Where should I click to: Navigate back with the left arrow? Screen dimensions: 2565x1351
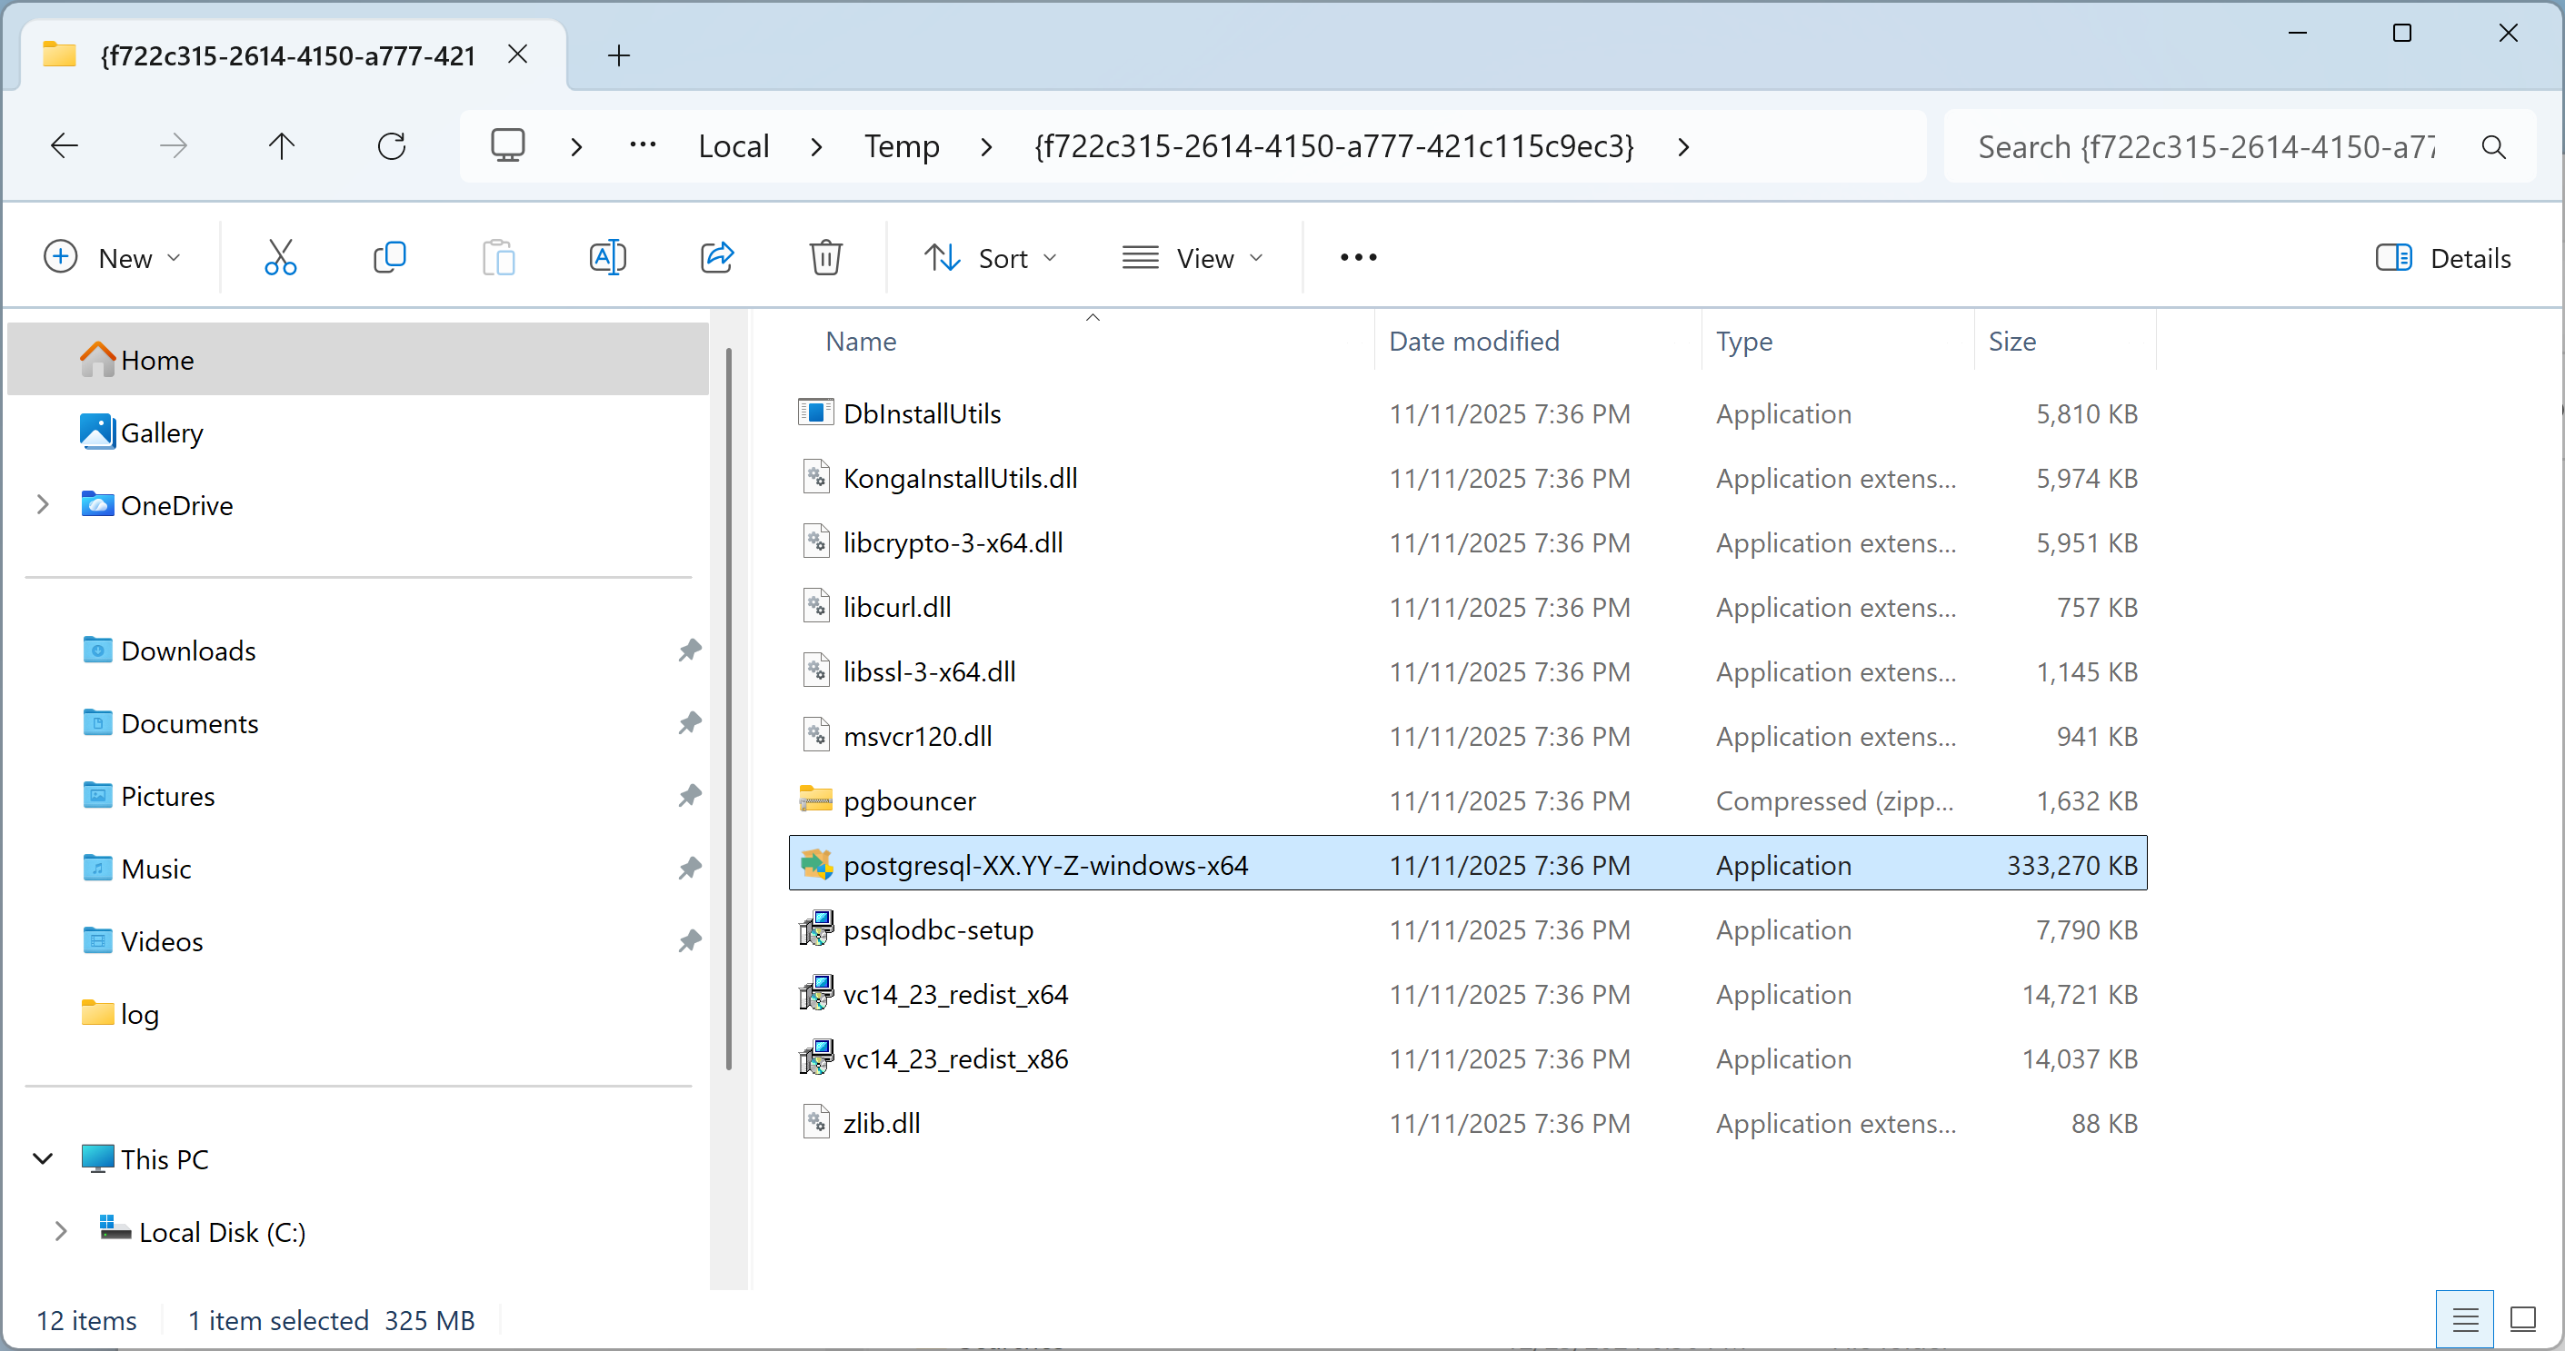(x=65, y=146)
